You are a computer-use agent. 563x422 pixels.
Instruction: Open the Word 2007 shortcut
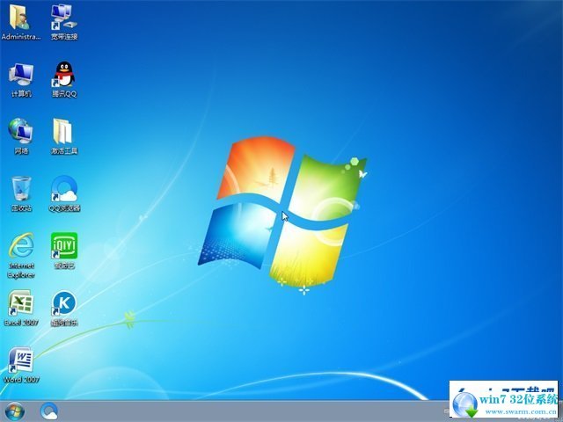coord(21,365)
